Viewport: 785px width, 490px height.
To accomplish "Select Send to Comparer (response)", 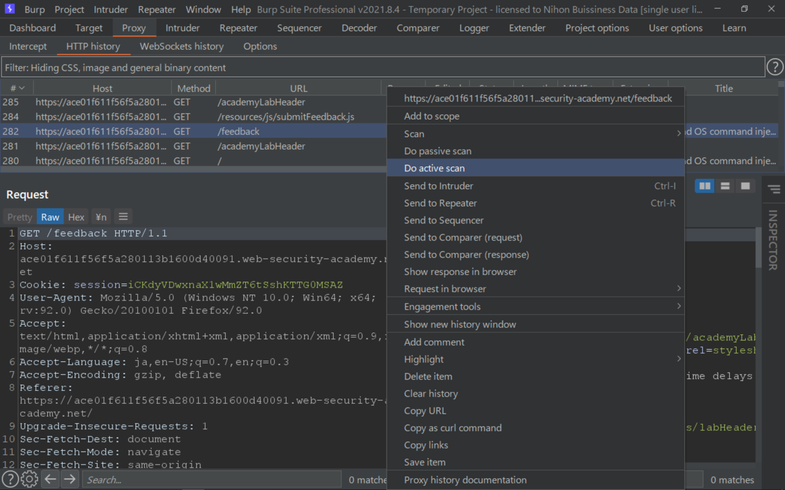I will click(x=535, y=255).
